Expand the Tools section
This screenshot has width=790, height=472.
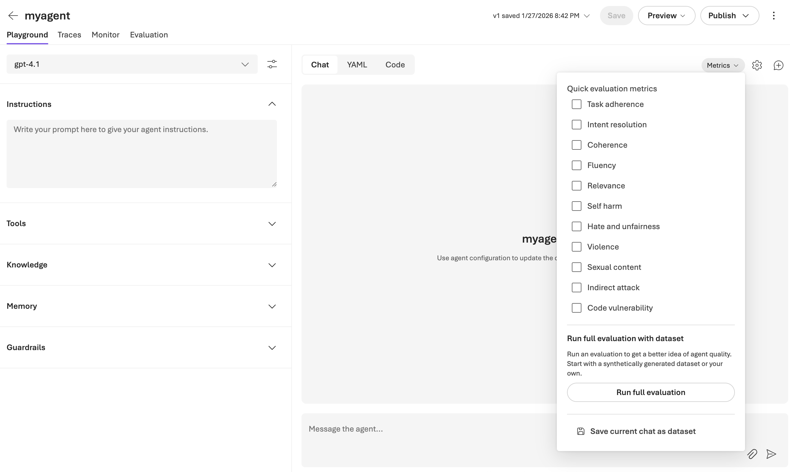(x=272, y=224)
